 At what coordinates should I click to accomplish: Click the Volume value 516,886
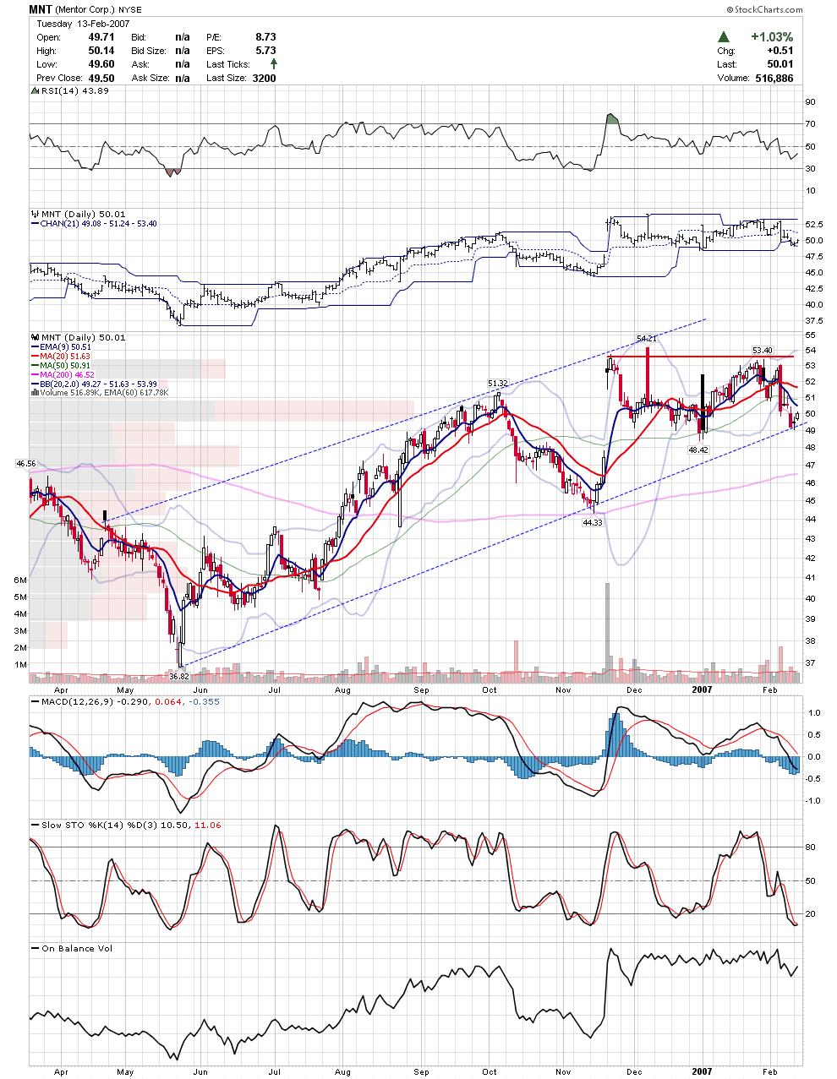click(774, 78)
